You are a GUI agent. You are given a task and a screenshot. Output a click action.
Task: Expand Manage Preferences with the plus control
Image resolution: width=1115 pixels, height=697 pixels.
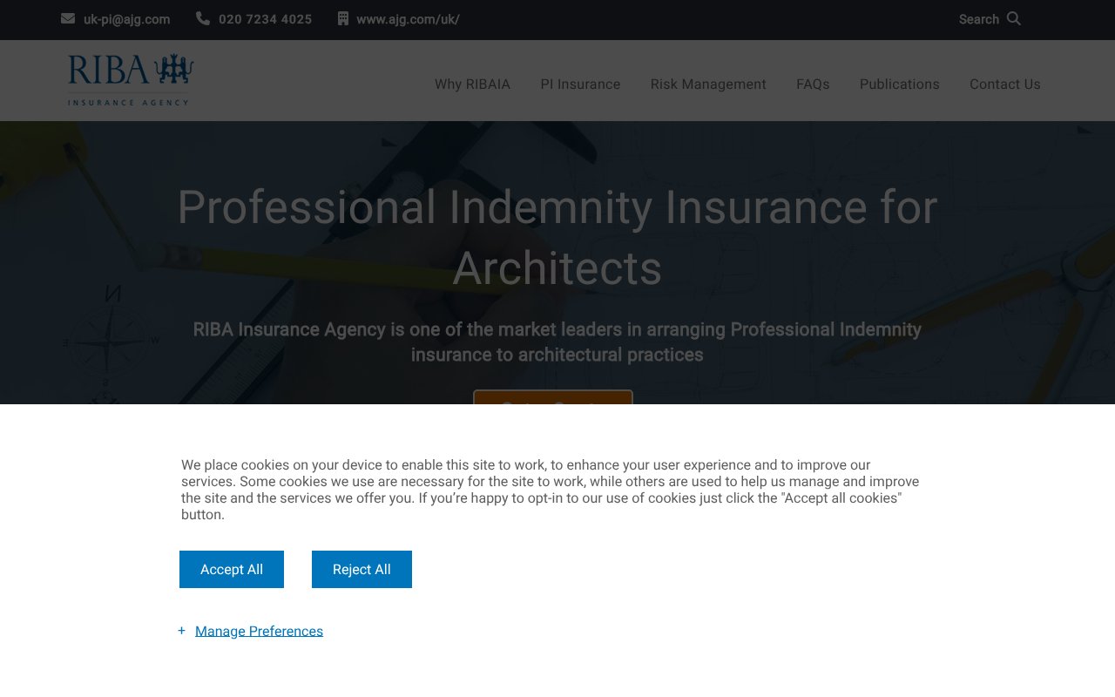pos(181,630)
